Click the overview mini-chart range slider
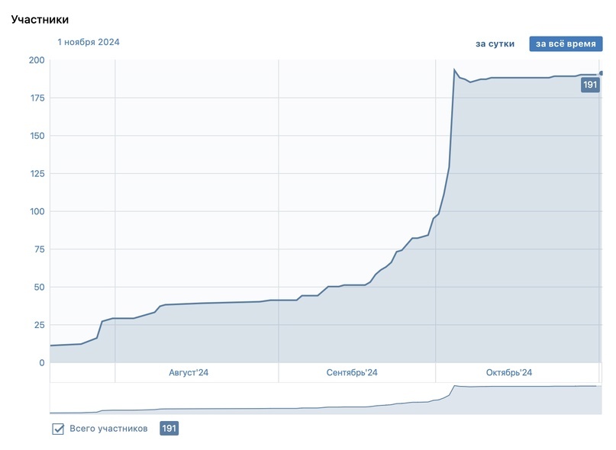 coord(326,399)
